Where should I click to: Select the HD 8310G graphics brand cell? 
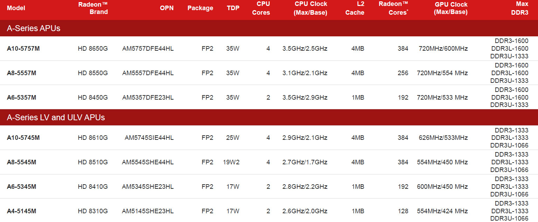tap(93, 211)
